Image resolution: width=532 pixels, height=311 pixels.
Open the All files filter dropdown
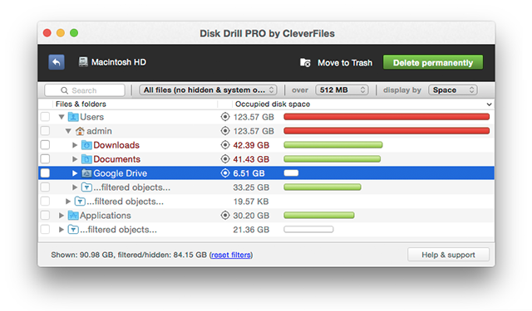tap(208, 90)
